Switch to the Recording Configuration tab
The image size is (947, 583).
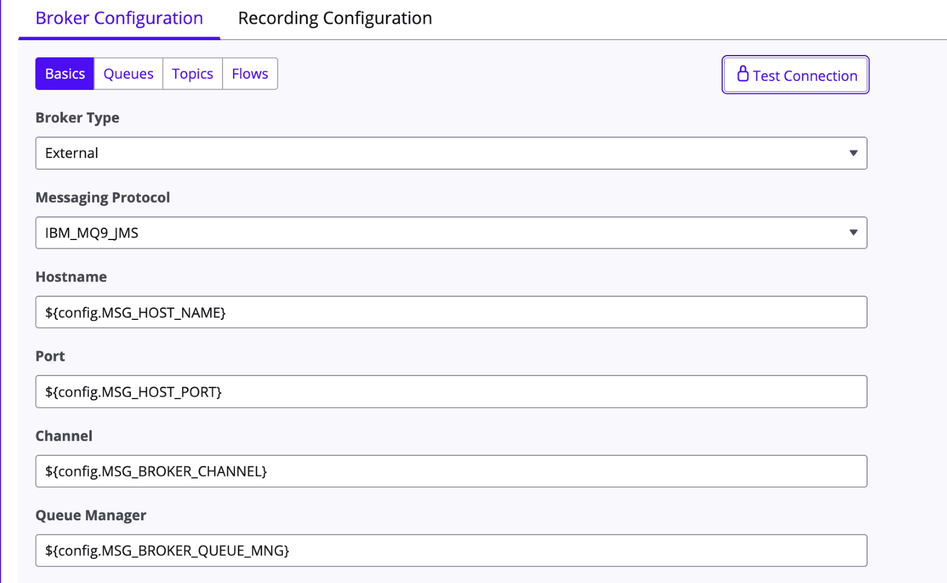tap(334, 18)
